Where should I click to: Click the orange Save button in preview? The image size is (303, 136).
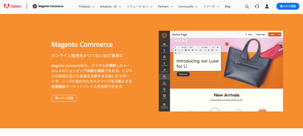pyautogui.click(x=273, y=34)
